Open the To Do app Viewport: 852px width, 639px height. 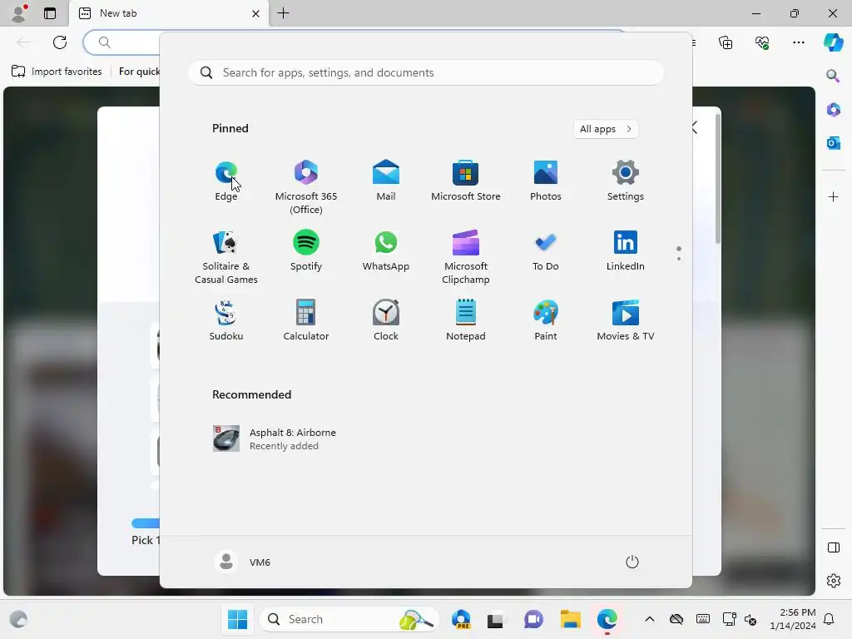[546, 251]
